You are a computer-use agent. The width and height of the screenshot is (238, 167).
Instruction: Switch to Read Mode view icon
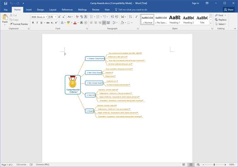point(184,165)
